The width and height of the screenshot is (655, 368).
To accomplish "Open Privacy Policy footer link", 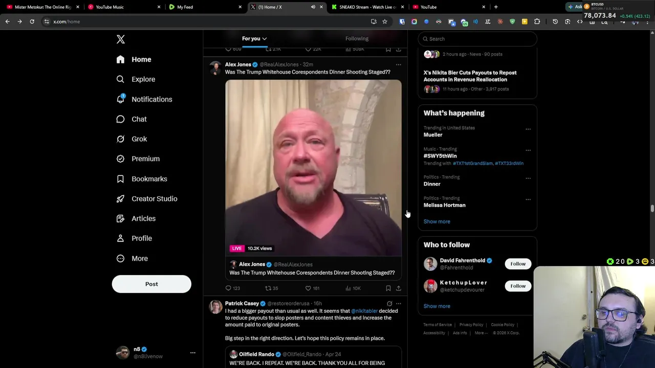I will [471, 325].
